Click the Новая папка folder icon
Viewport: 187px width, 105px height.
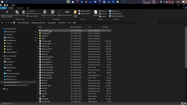pyautogui.click(x=75, y=12)
